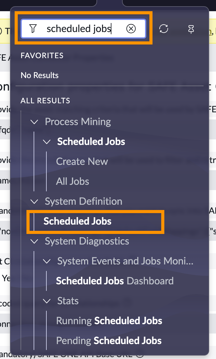Image resolution: width=216 pixels, height=359 pixels.
Task: Pin the navigation menu
Action: coord(191,29)
